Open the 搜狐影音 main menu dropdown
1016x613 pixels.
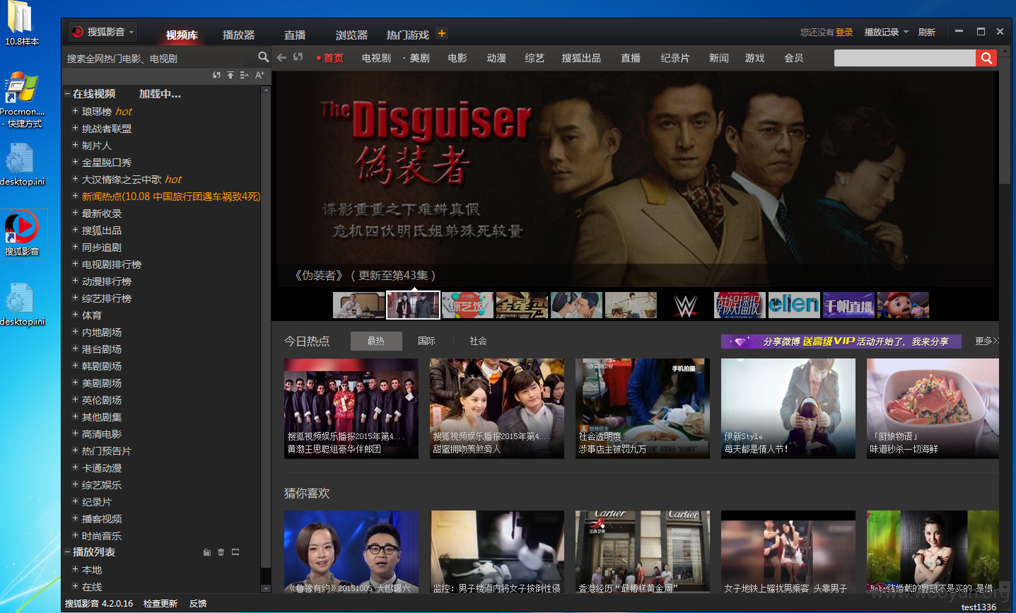(103, 32)
